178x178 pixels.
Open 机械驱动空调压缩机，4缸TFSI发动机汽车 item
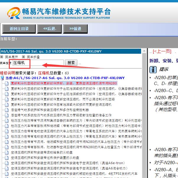point(74,174)
